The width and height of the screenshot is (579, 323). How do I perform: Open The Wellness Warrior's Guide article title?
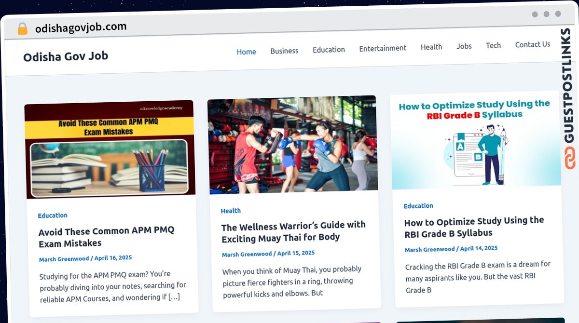[293, 231]
